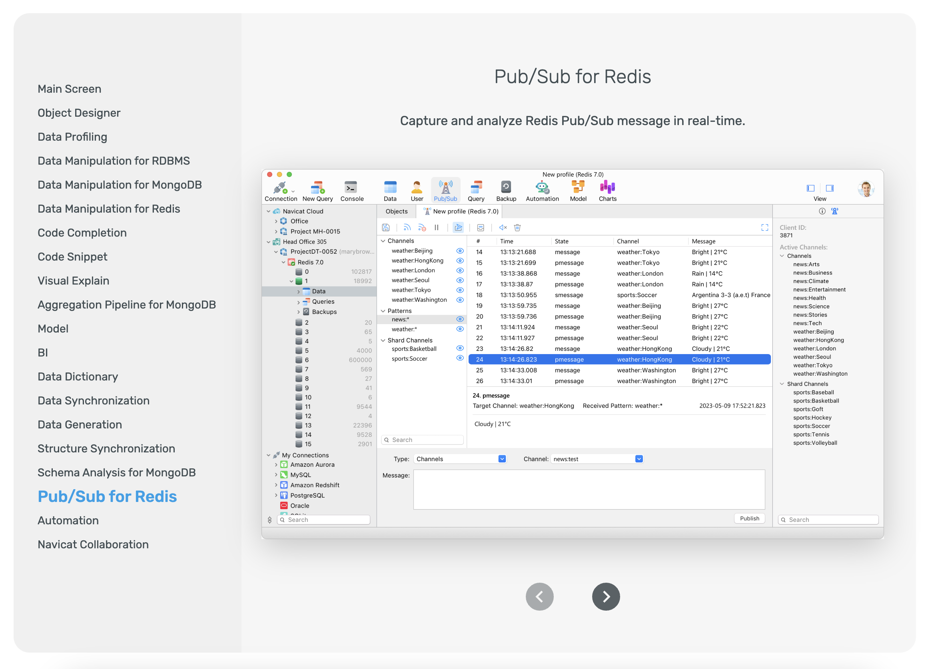Collapse the Channels group in subscription list

(x=383, y=241)
